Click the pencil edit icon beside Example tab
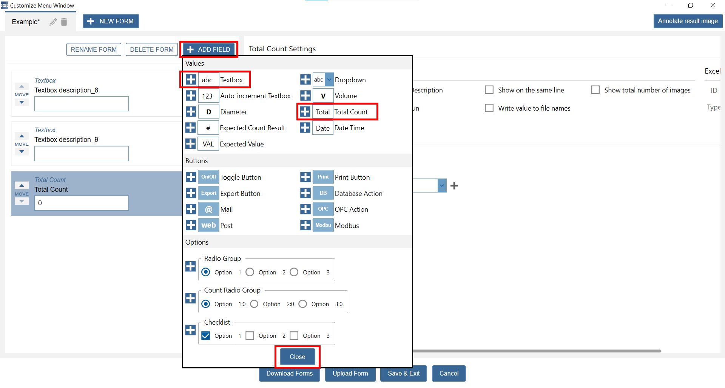 [53, 22]
